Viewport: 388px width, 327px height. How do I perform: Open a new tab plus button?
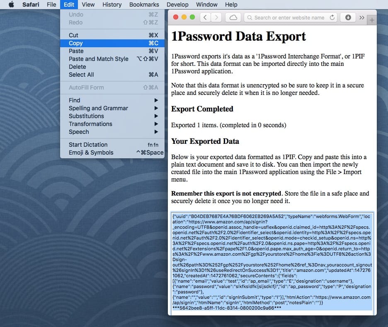[x=372, y=20]
